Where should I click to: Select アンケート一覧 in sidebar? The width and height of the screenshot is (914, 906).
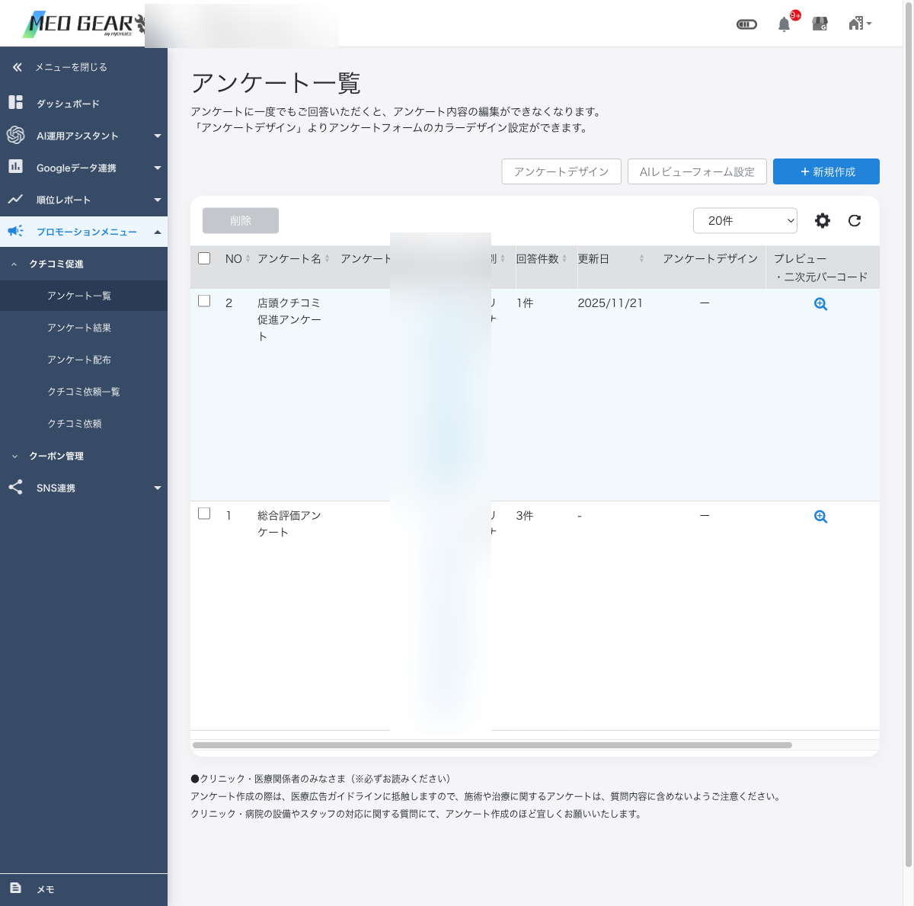tap(84, 296)
